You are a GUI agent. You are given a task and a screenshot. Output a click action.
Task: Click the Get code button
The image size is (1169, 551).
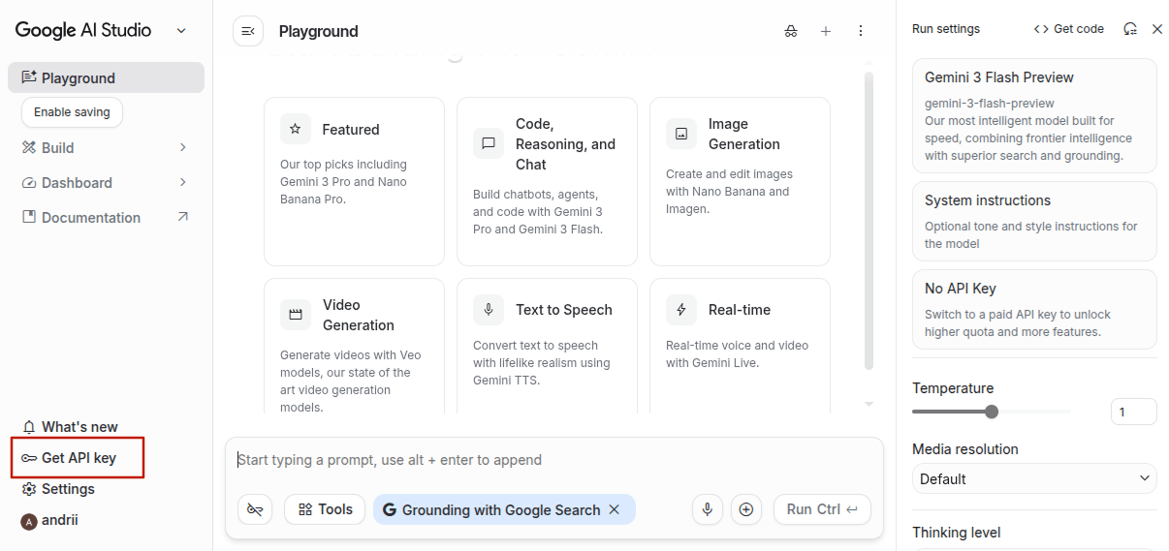[1068, 29]
